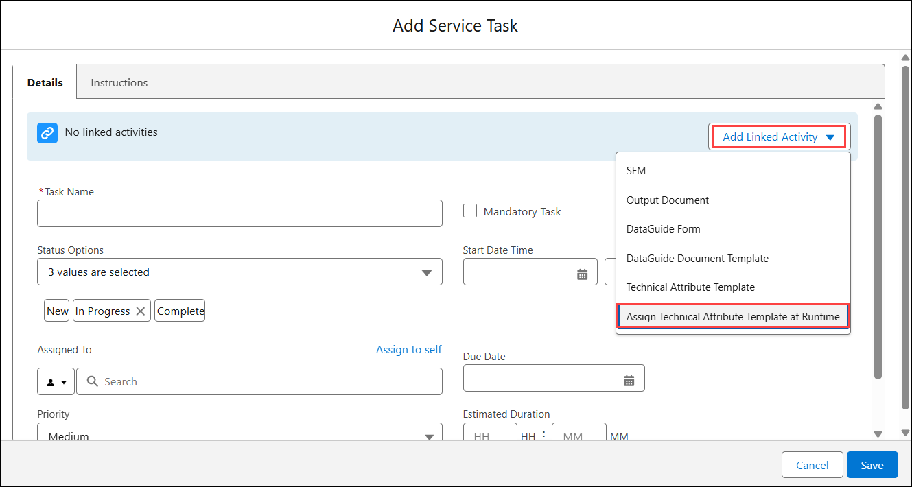This screenshot has height=487, width=912.
Task: Click the New status pill
Action: click(x=58, y=311)
